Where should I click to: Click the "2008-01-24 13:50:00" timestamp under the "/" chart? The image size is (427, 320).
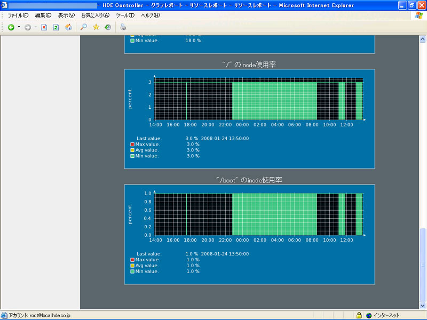click(x=225, y=139)
